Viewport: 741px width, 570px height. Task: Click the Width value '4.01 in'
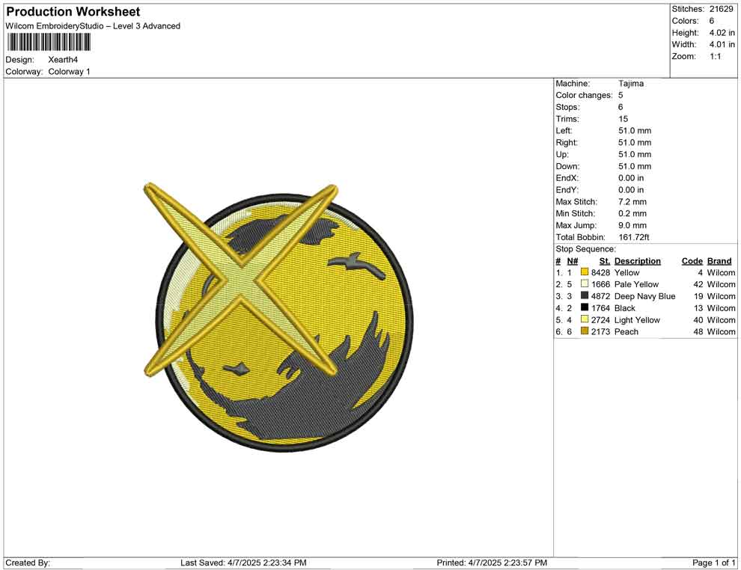(722, 44)
